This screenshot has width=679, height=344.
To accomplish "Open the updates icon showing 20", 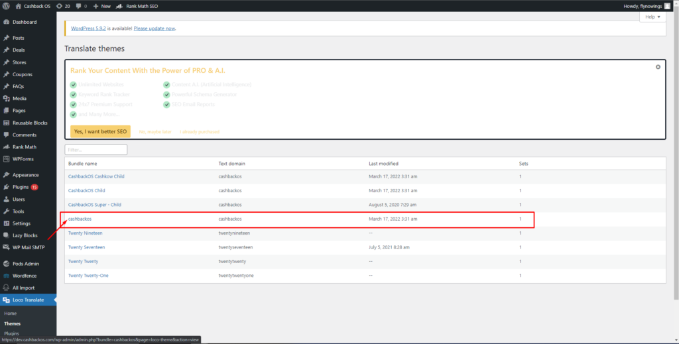I will click(x=59, y=6).
